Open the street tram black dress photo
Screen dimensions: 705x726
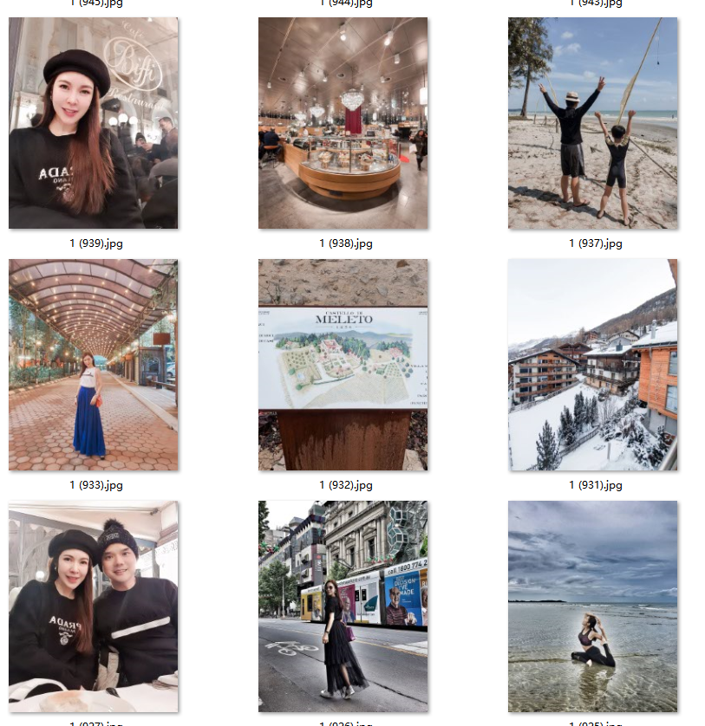[343, 606]
